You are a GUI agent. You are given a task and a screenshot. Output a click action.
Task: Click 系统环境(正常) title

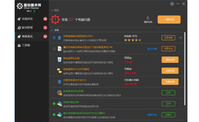coord(71,102)
